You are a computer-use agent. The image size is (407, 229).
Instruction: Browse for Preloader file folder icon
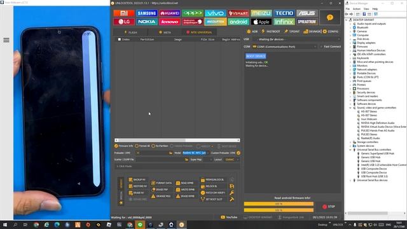(170, 153)
